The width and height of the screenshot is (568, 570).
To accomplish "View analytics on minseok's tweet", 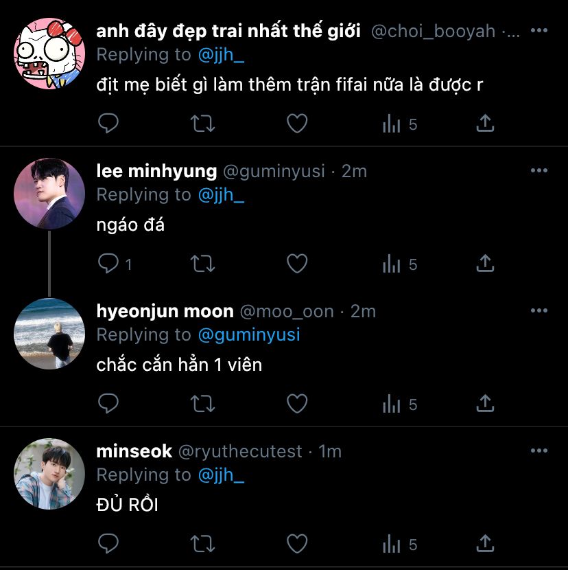I will tap(399, 544).
